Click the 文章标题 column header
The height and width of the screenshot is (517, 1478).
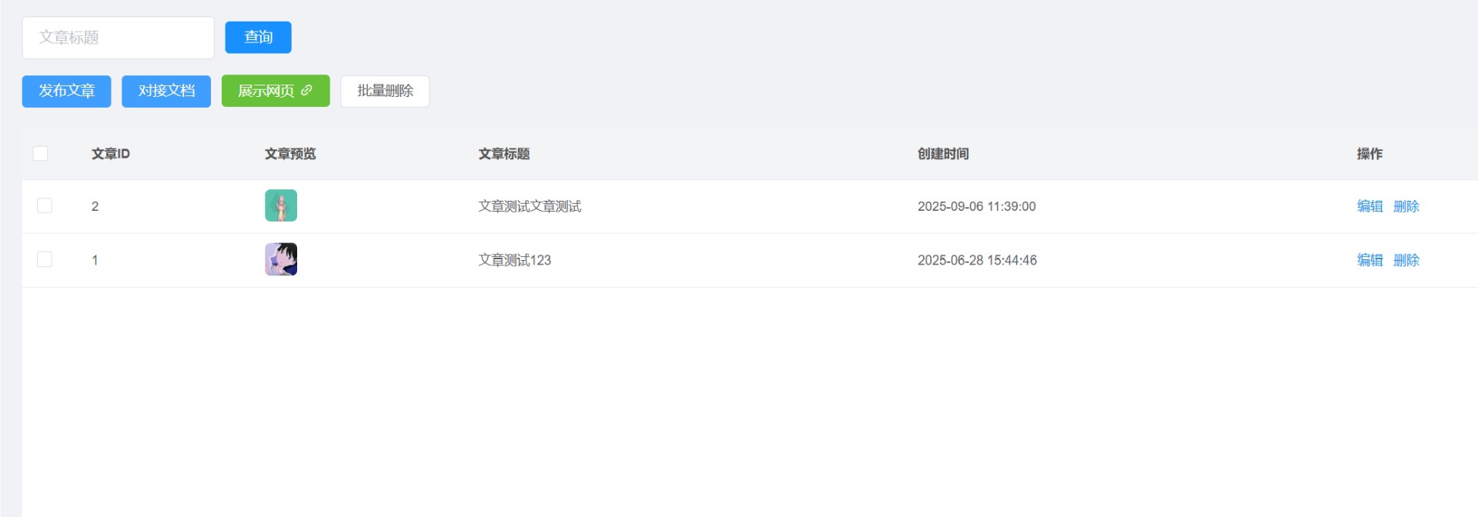pos(504,154)
